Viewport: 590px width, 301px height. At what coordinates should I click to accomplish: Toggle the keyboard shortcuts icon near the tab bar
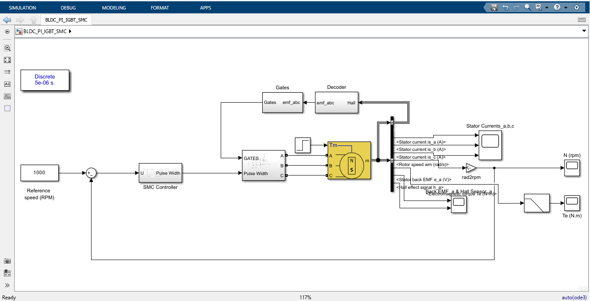click(581, 19)
